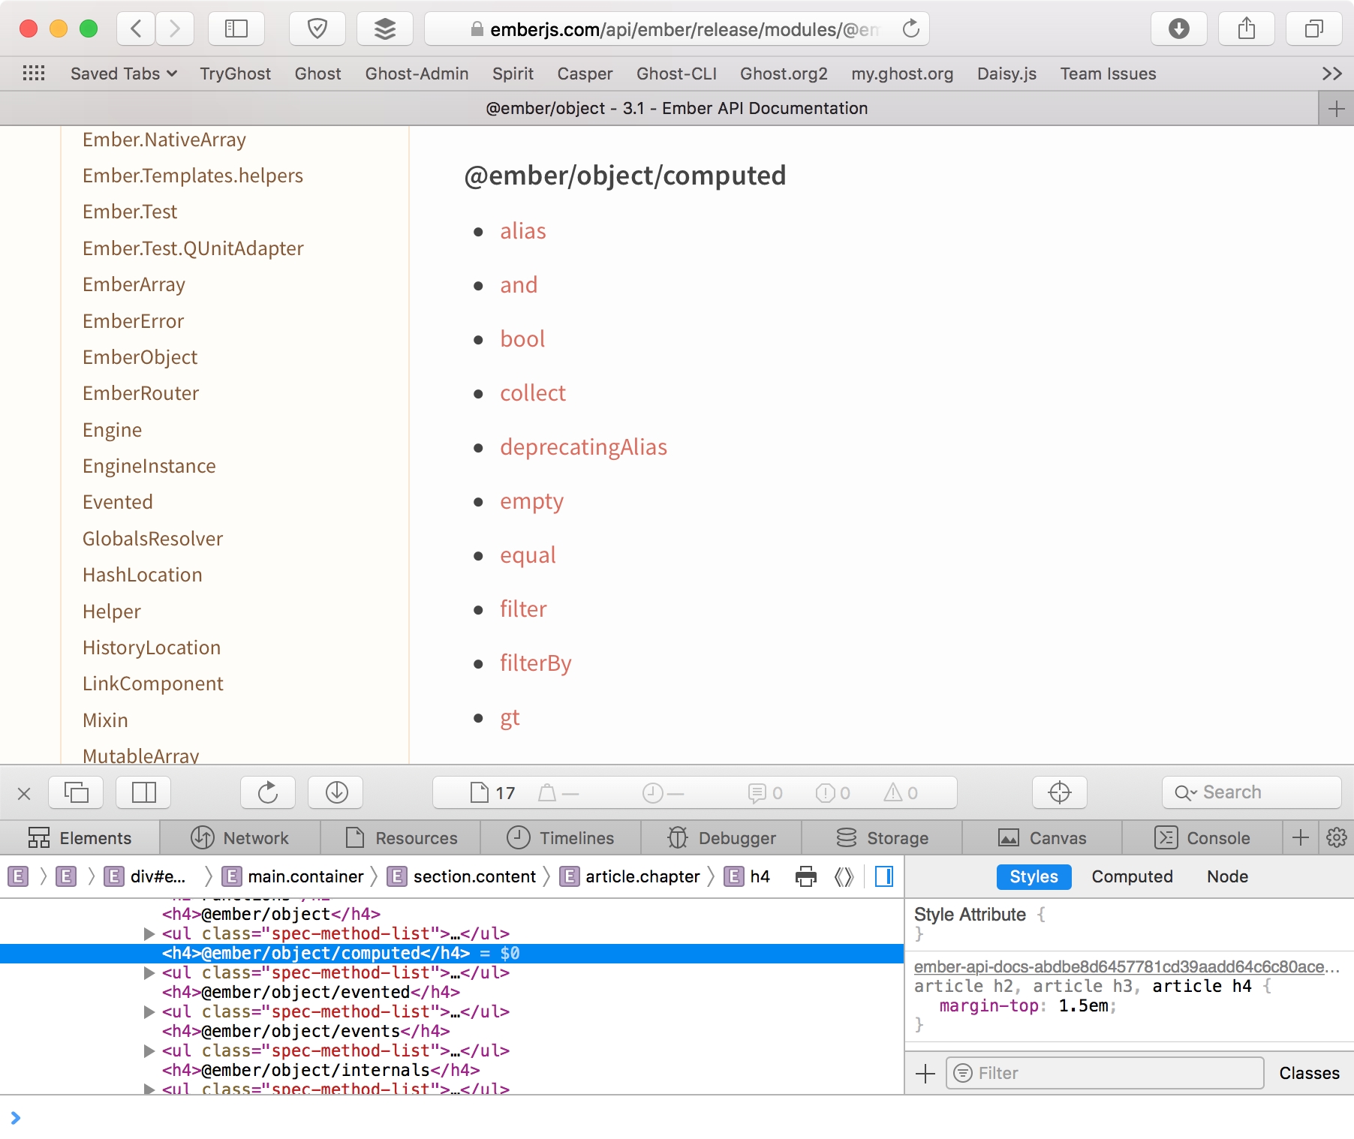Click the inspector download archive icon
Viewport: 1354px width, 1139px height.
pos(336,792)
